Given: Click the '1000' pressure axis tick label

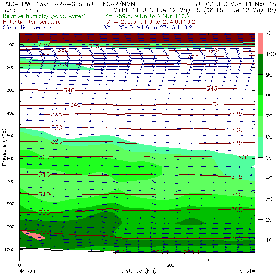Looking at the screenshot, I should click(x=9, y=249).
